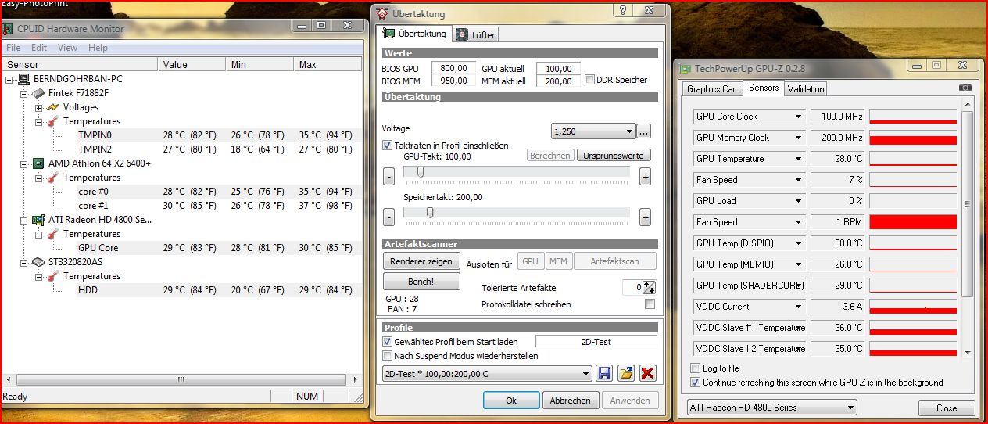Image resolution: width=988 pixels, height=424 pixels.
Task: Click the chip icon beside Fintek F71882F
Action: click(38, 93)
